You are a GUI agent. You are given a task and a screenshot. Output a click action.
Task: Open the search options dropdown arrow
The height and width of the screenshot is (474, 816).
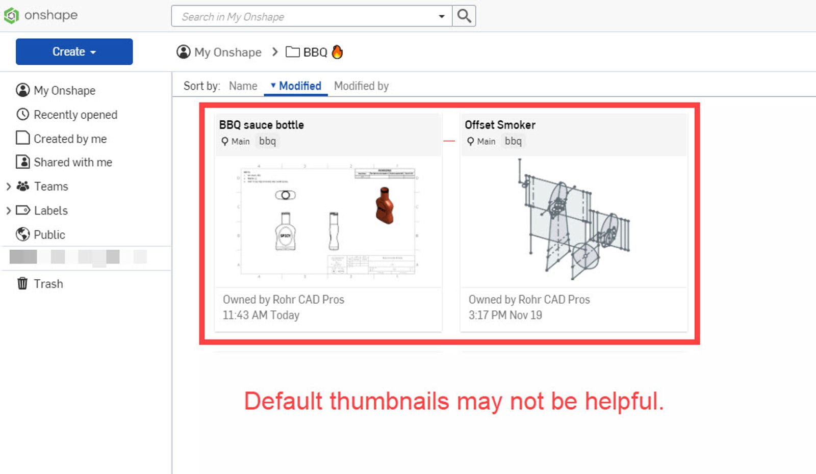[x=441, y=16]
